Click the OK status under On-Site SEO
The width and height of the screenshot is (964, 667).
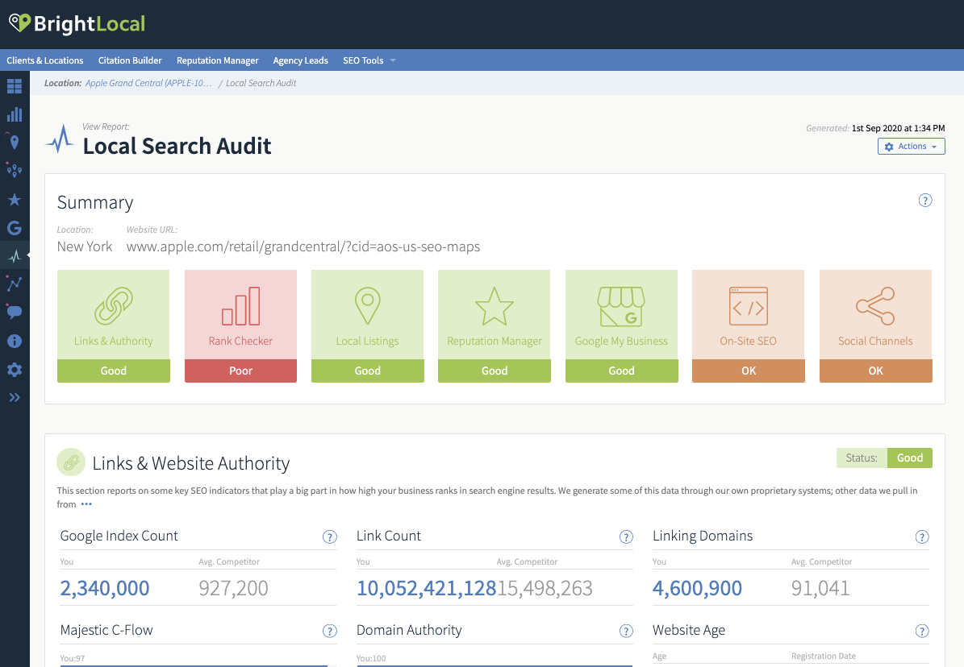(x=748, y=371)
